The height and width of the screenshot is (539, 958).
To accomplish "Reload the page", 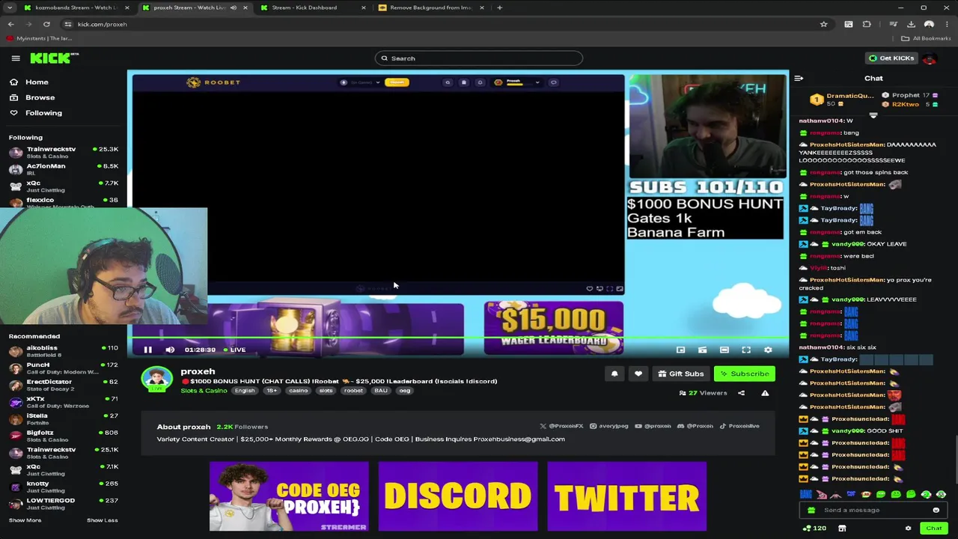I will 46,24.
